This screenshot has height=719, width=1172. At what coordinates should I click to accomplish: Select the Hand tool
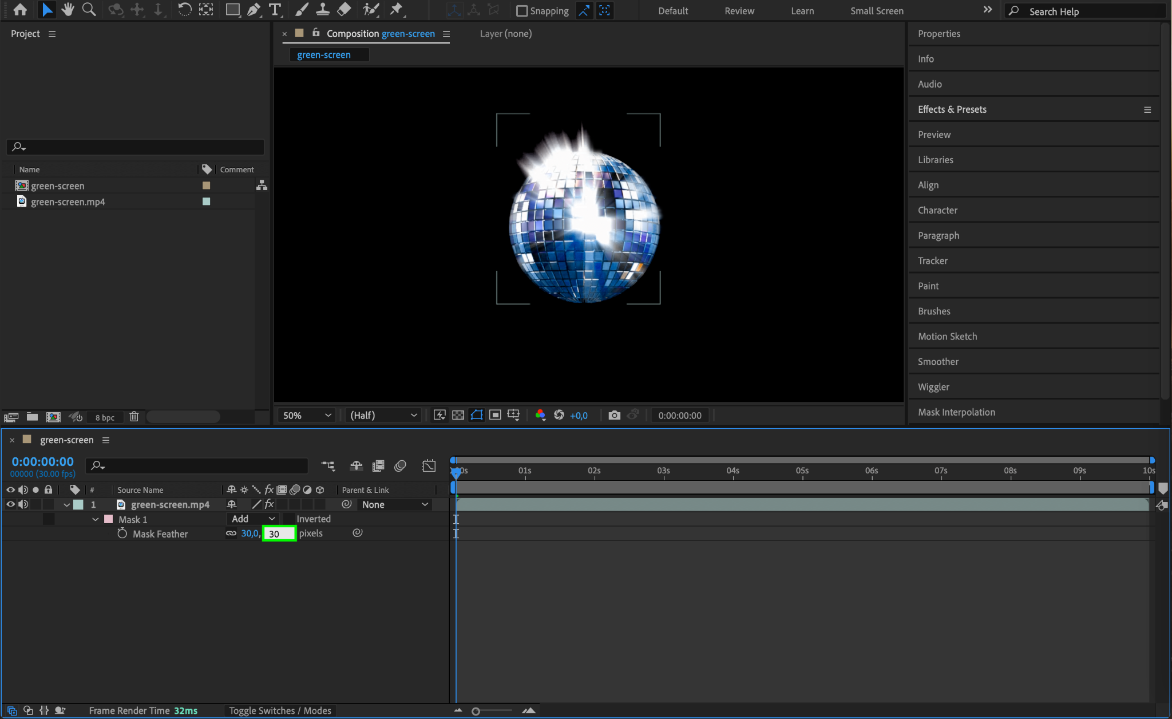(68, 10)
